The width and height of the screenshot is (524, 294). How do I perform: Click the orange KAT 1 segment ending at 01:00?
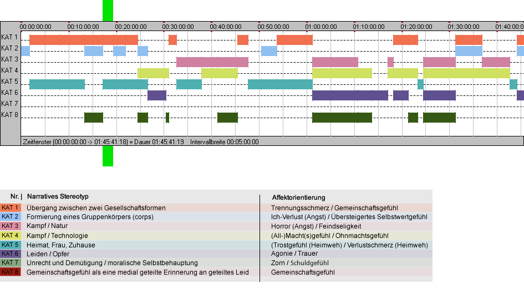[x=294, y=40]
